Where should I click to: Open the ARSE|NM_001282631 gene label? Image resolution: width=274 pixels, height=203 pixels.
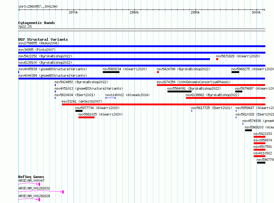(34, 188)
